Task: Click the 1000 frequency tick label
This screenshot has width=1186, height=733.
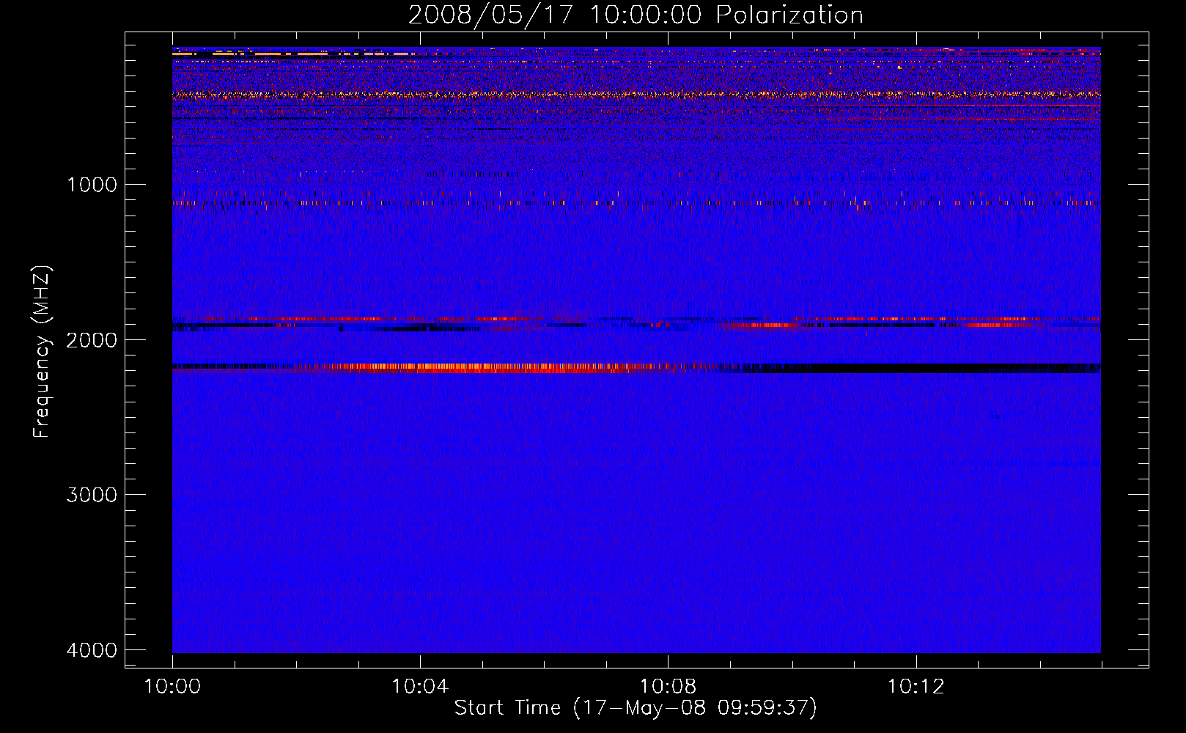Action: click(92, 185)
